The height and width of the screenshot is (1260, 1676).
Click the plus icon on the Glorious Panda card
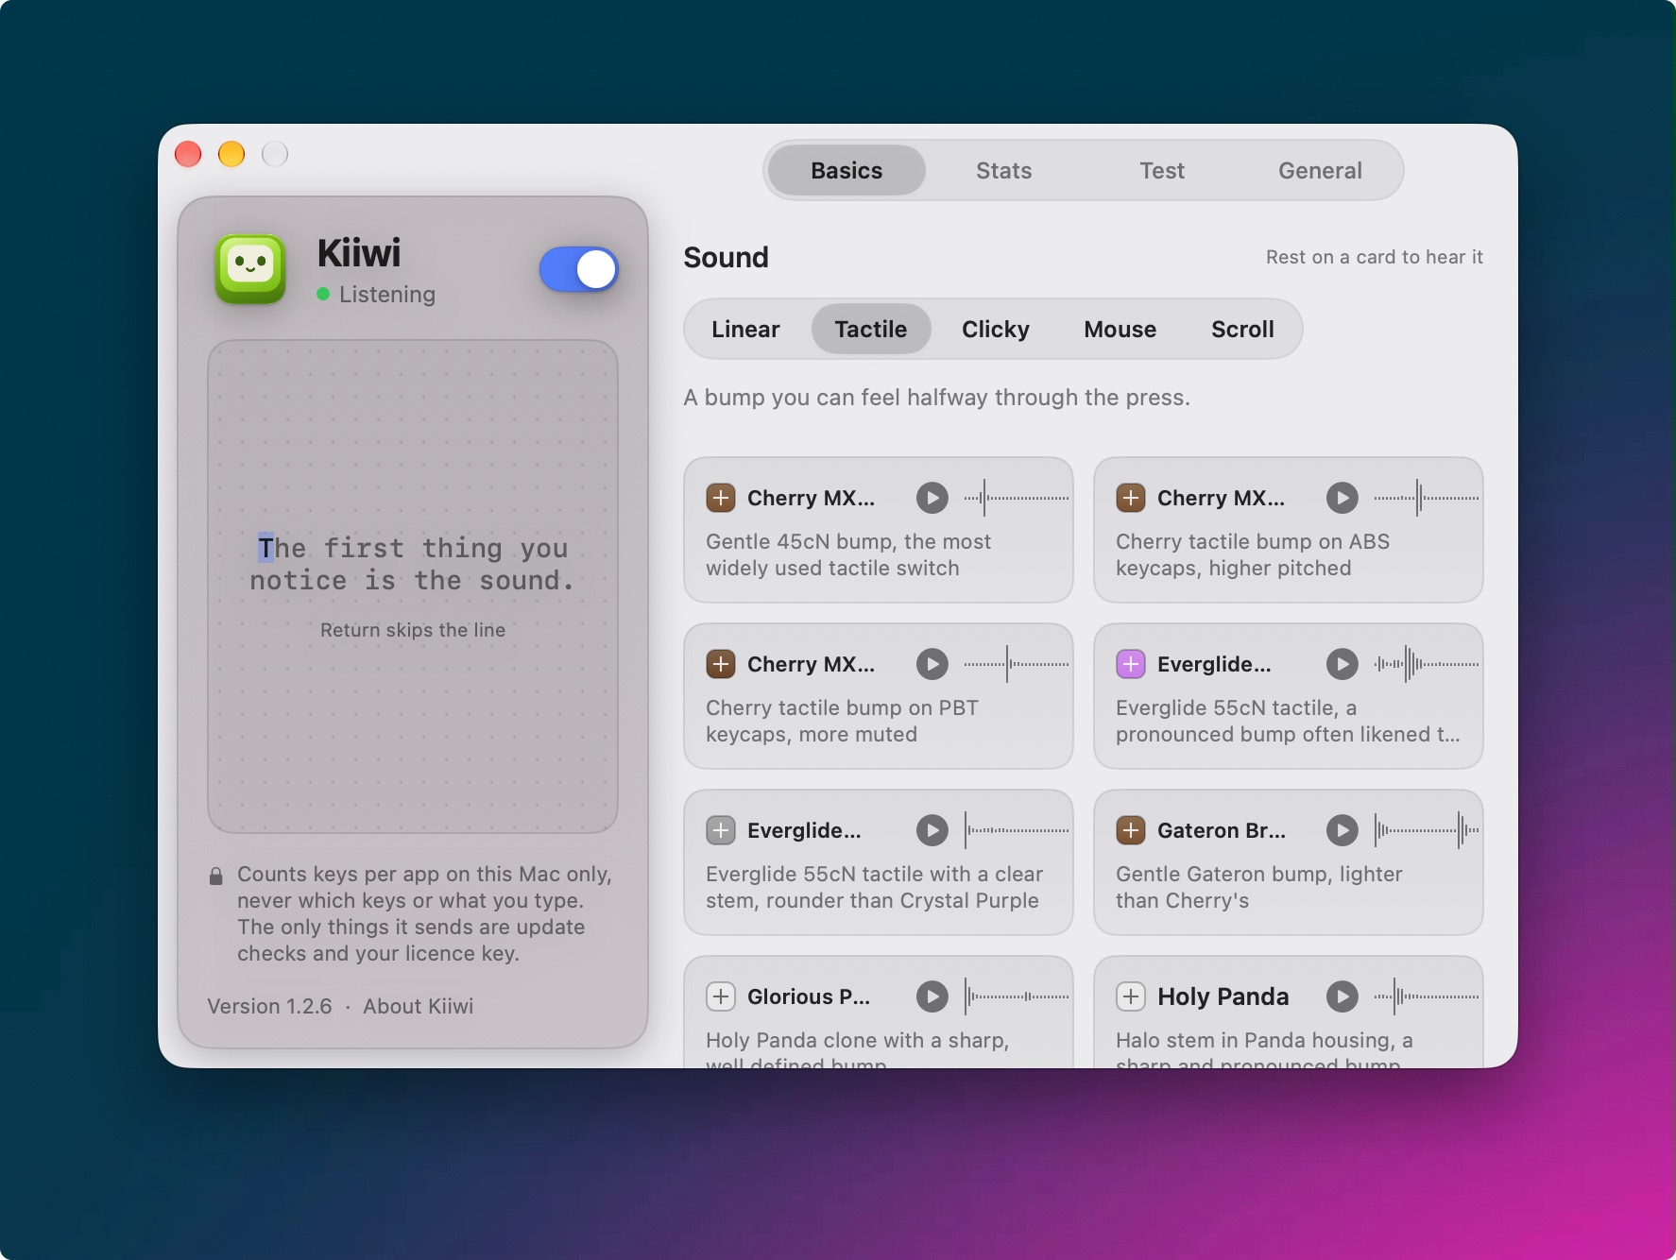(721, 996)
